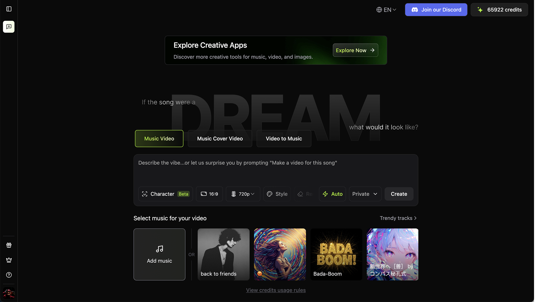This screenshot has width=536, height=302.
Task: Select the chat prompt icon in the sidebar
Action: point(9,27)
